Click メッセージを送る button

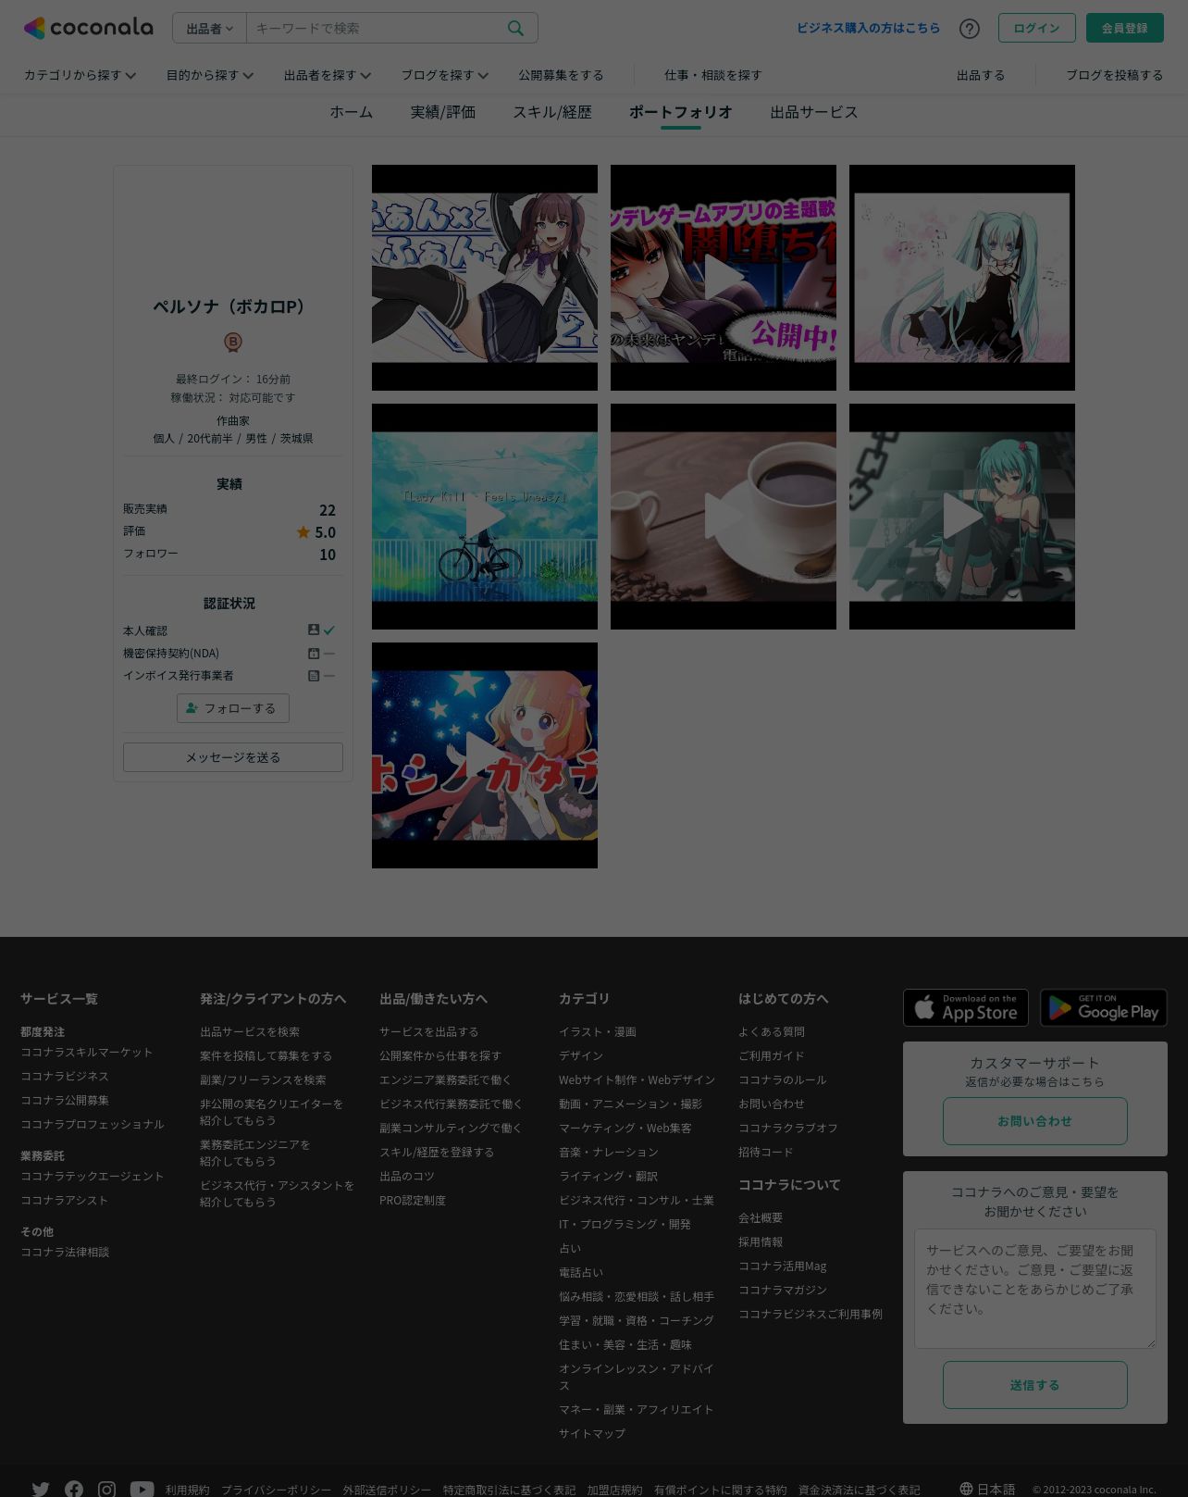tap(233, 757)
